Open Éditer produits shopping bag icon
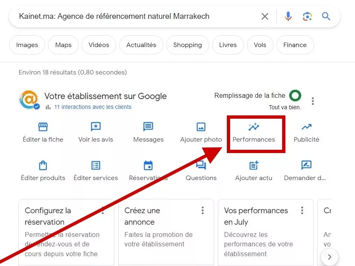Screen dimensions: 355x266 (43, 165)
